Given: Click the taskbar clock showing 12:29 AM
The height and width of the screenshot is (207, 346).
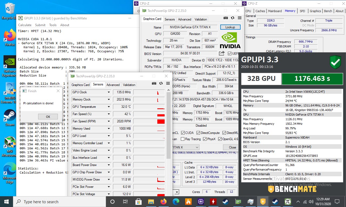Looking at the screenshot, I should (x=323, y=202).
